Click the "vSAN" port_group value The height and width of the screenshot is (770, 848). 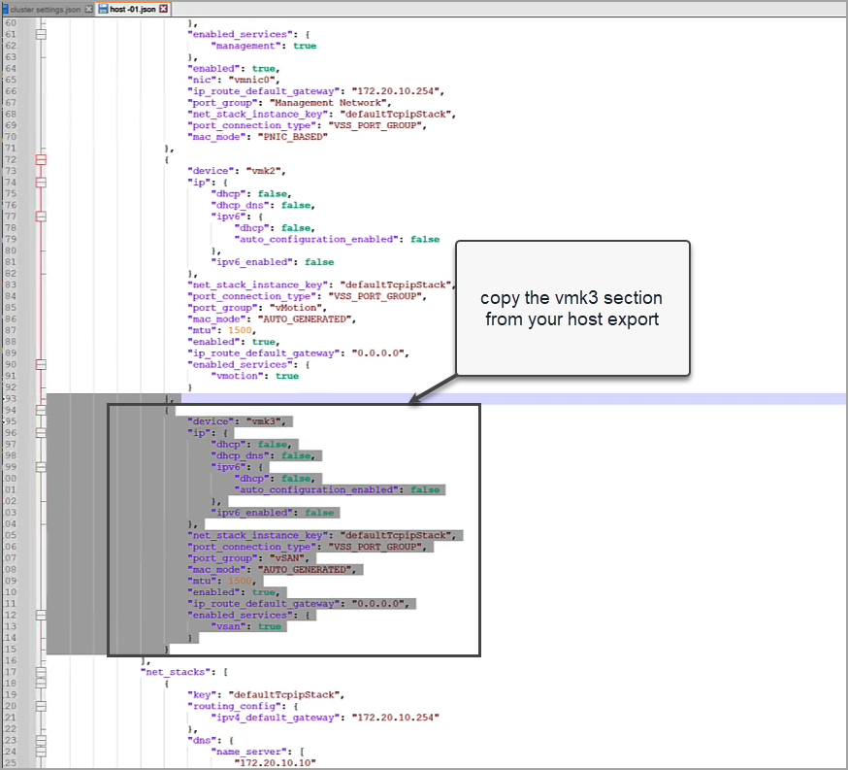coord(289,558)
